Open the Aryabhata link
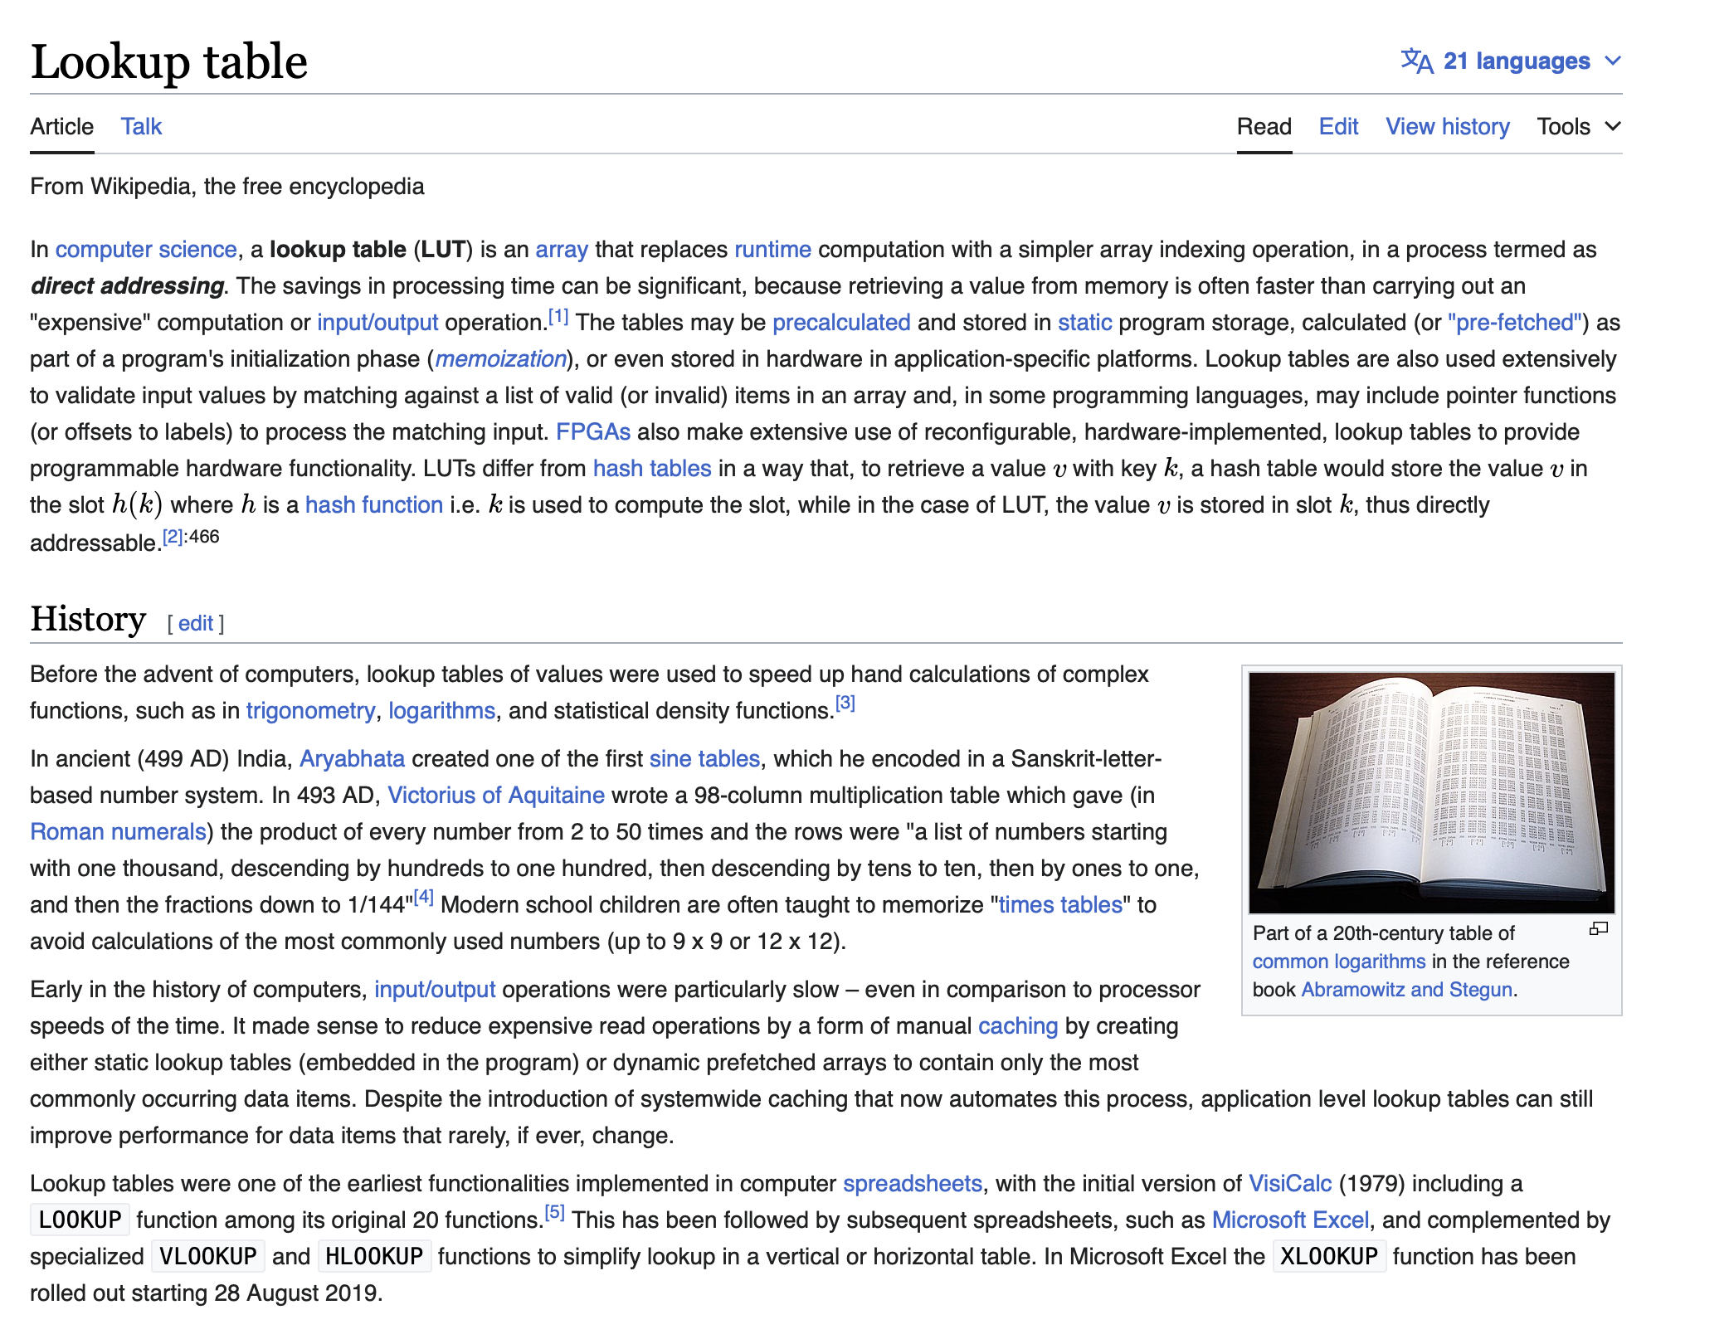 (x=352, y=758)
